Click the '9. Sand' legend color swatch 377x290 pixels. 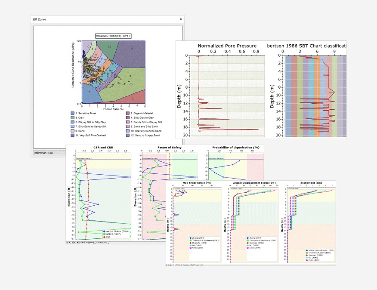click(x=72, y=131)
